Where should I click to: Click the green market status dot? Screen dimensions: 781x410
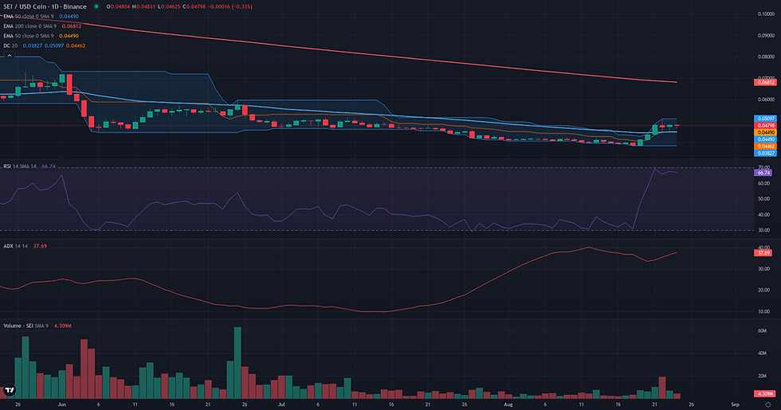click(96, 6)
